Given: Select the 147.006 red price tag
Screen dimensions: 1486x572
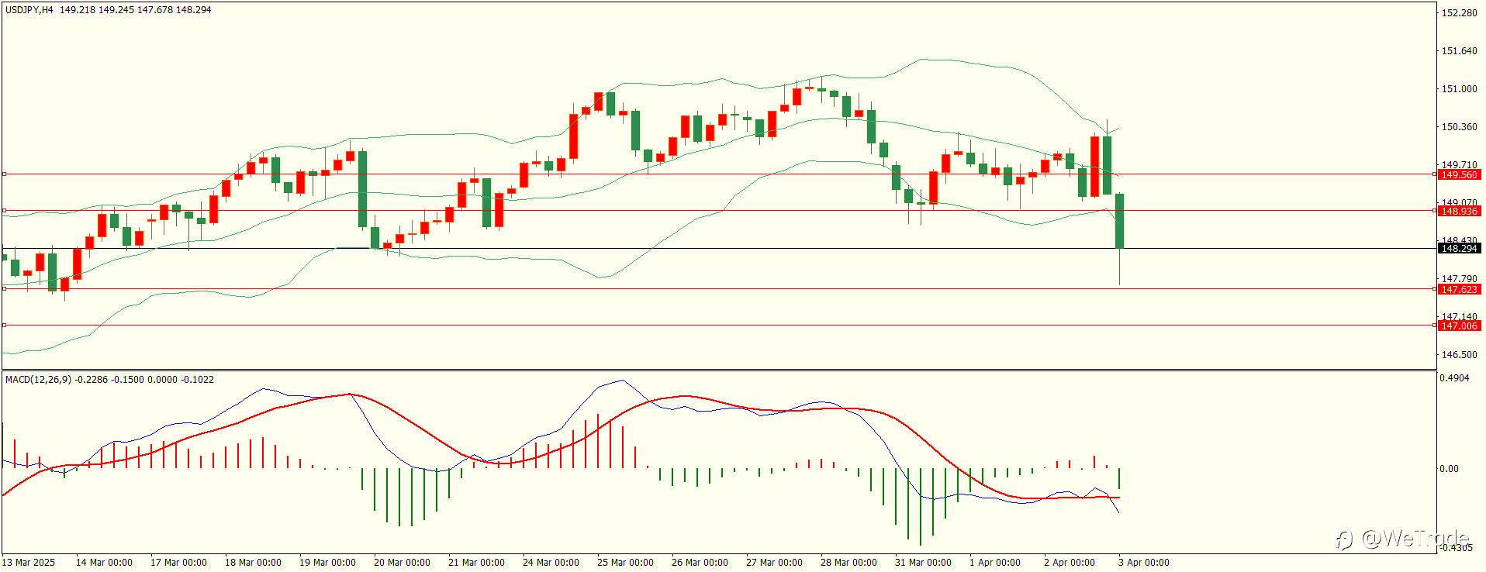Looking at the screenshot, I should [x=1459, y=326].
